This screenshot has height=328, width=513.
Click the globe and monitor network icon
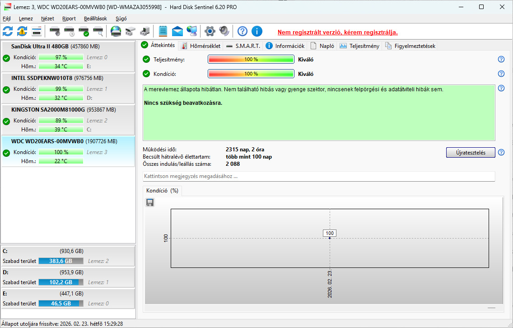(192, 32)
